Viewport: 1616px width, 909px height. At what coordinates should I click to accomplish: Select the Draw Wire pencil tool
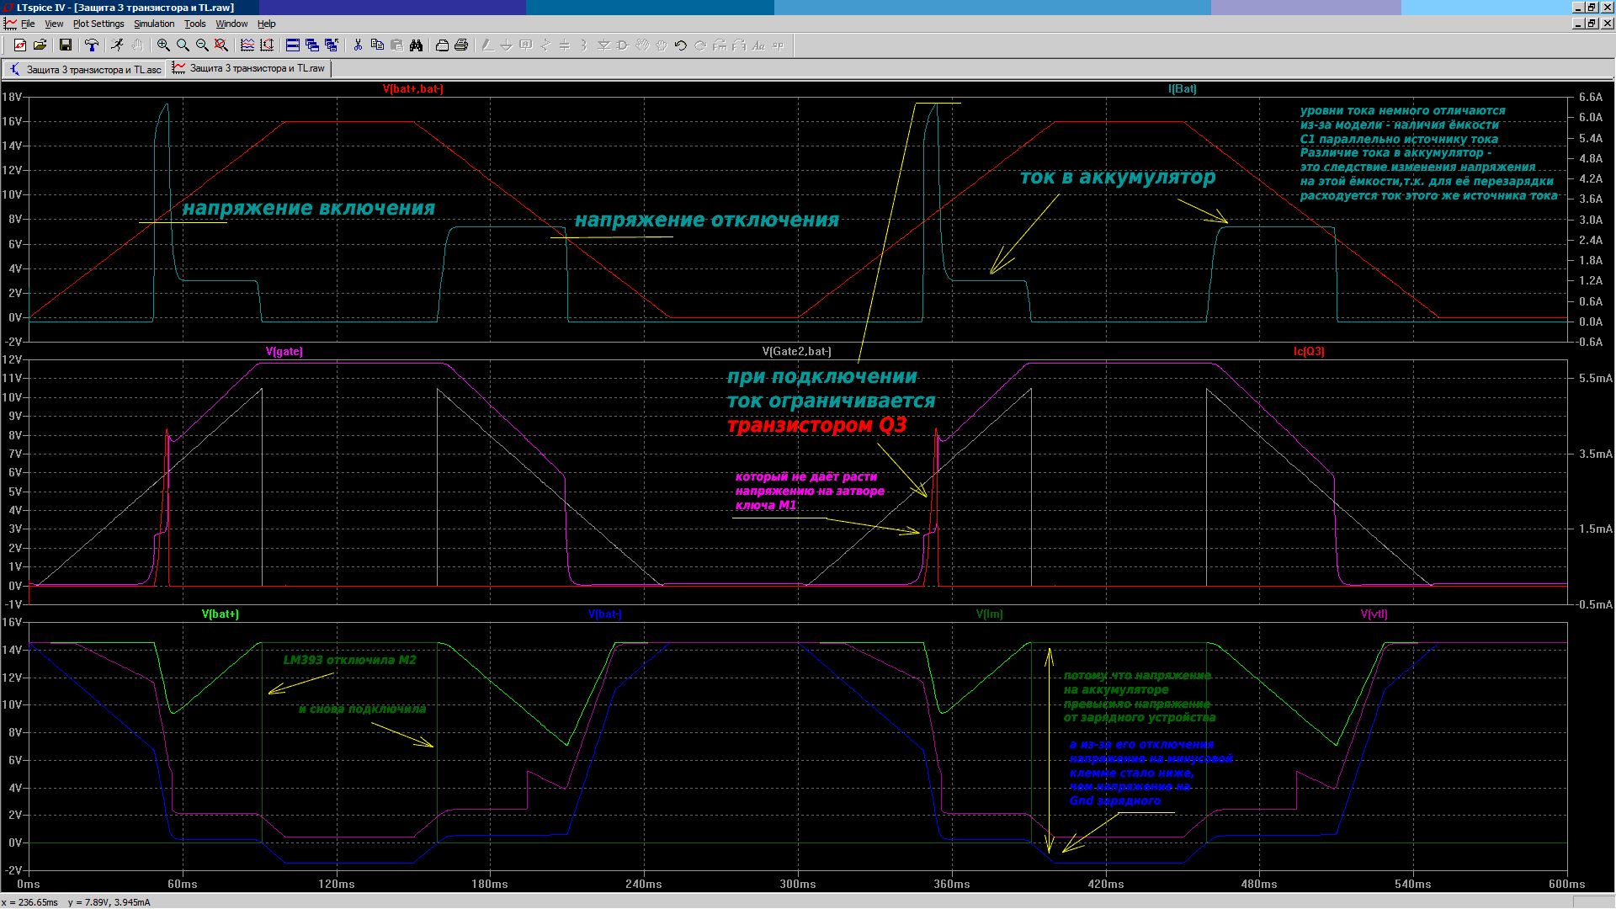[487, 45]
